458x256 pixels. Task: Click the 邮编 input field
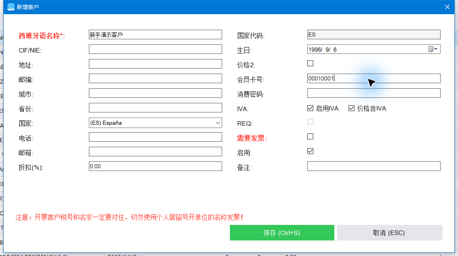pyautogui.click(x=155, y=79)
